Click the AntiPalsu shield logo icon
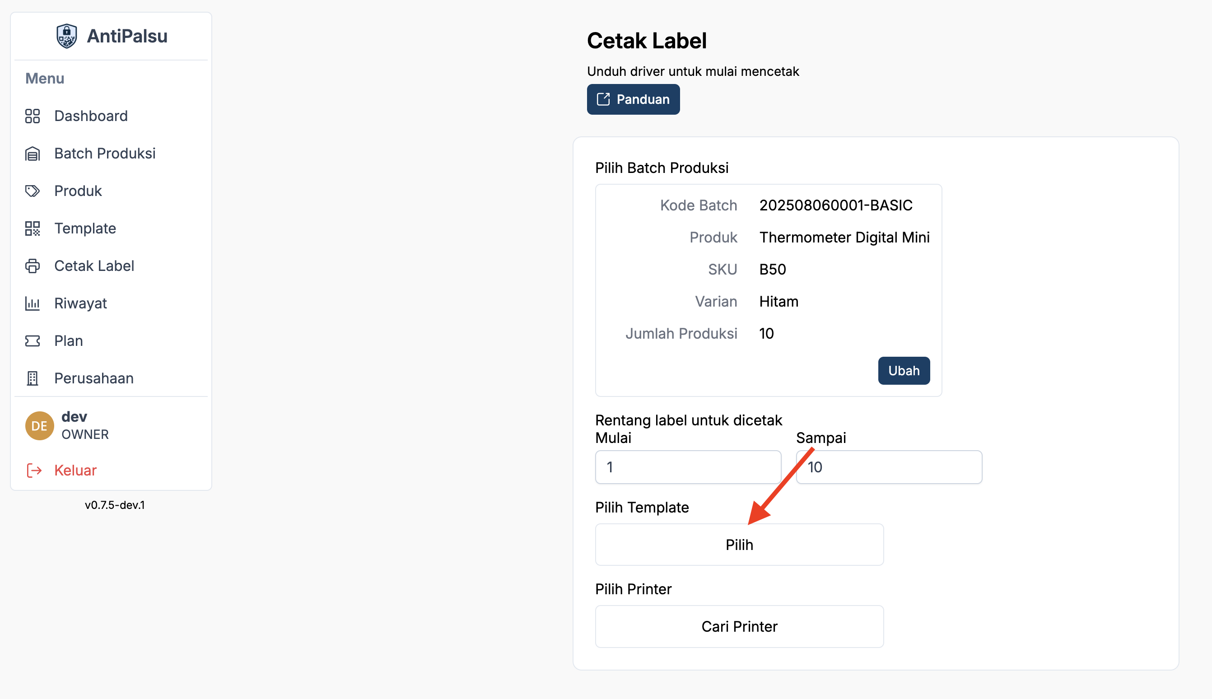Screen dimensions: 1212x699 tap(67, 36)
